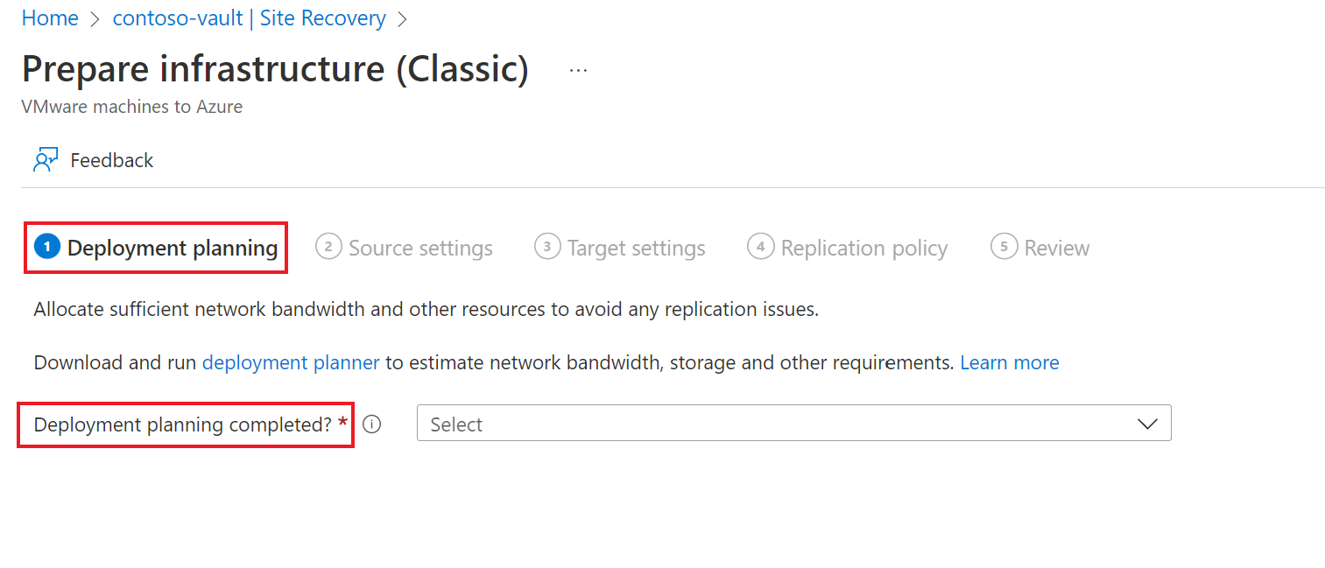Open the ellipsis more options menu

coord(578,71)
